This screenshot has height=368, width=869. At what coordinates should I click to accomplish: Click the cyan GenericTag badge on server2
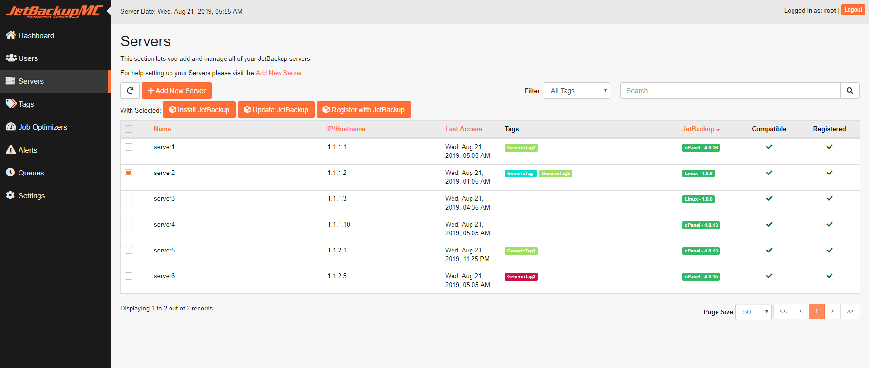[520, 174]
